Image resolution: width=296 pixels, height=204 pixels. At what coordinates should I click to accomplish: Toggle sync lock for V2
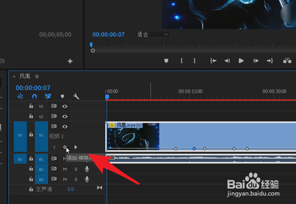54,116
